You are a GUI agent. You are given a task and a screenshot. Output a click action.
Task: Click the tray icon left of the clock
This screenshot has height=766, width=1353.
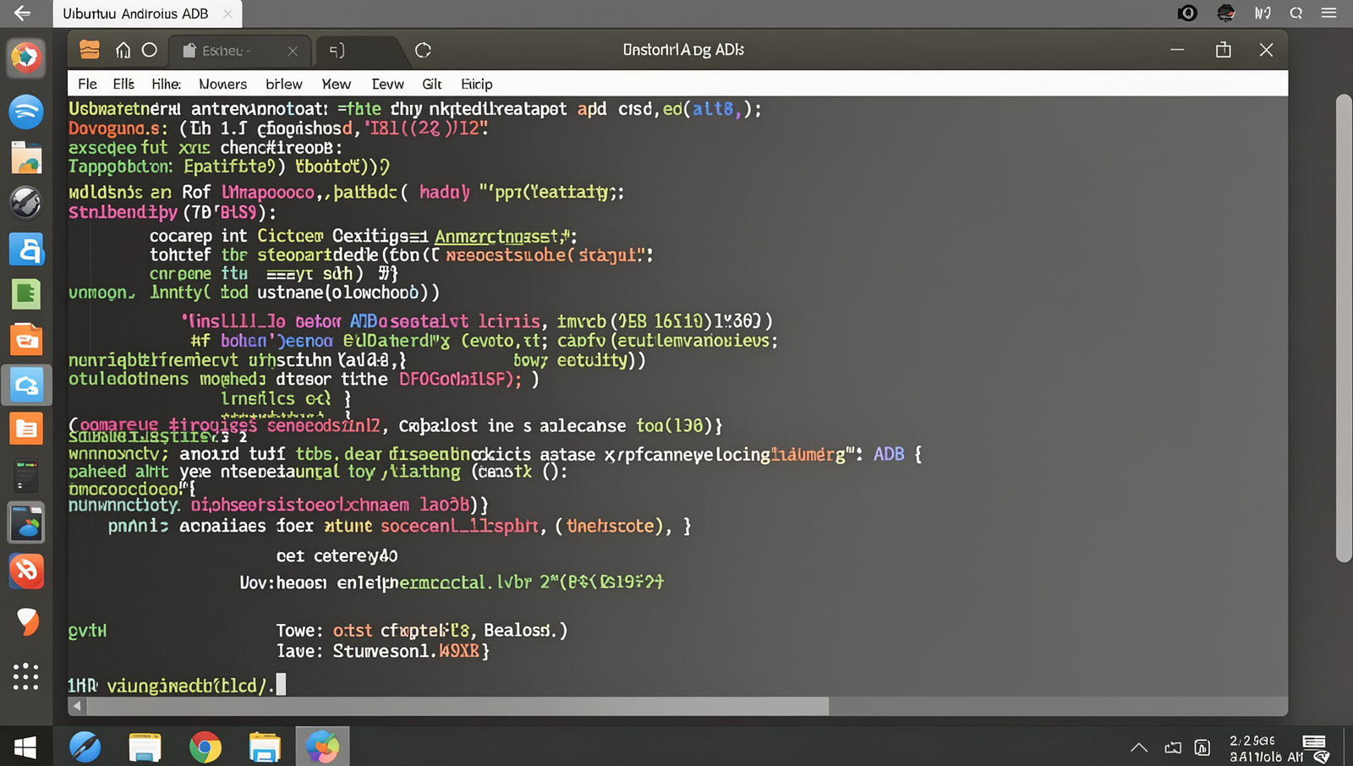tap(1202, 747)
